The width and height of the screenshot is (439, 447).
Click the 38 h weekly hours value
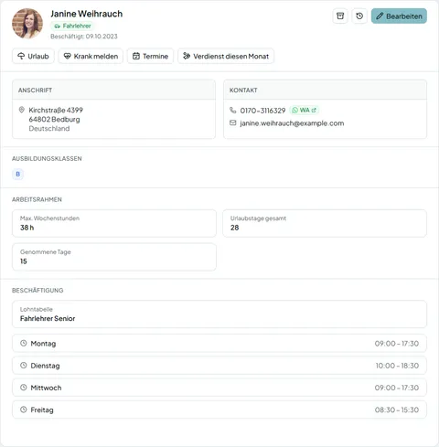click(x=27, y=228)
